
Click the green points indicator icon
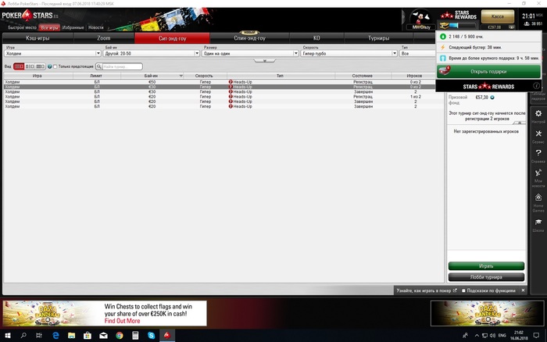[443, 37]
